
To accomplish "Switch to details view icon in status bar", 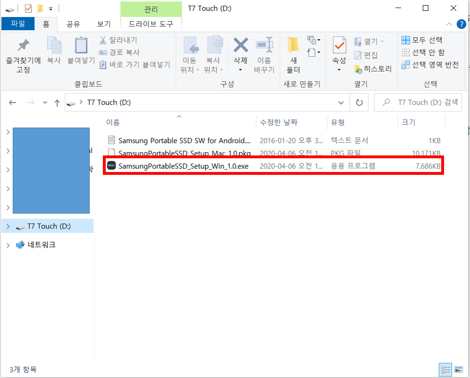I will click(x=446, y=369).
